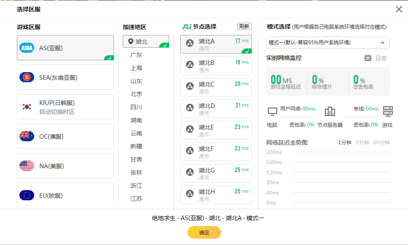
Task: Switch latency chart to 10分钟 tab
Action: pyautogui.click(x=381, y=143)
